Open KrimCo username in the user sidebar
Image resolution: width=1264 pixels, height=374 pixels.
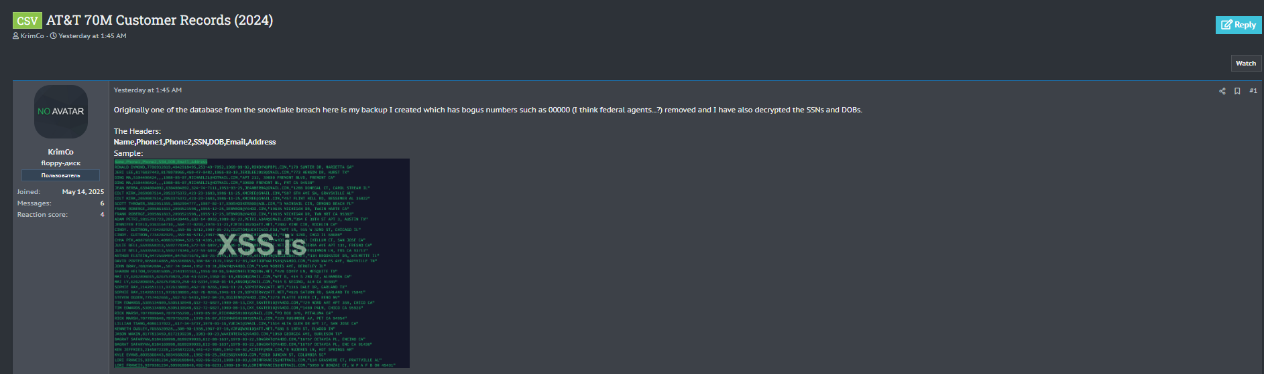(x=61, y=152)
